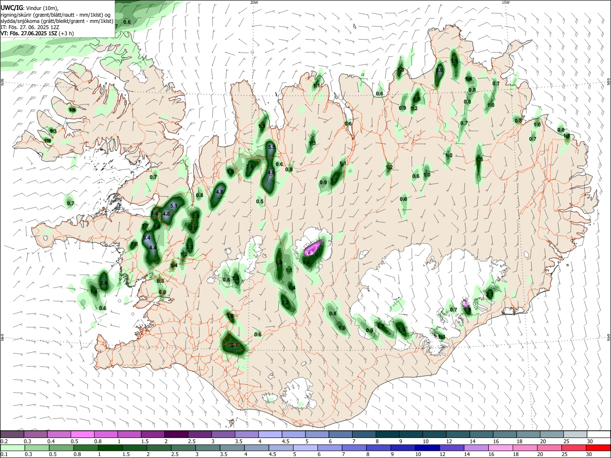Click the 1.6 value in the Westfjords
Image resolution: width=611 pixels, height=458 pixels.
pos(72,110)
